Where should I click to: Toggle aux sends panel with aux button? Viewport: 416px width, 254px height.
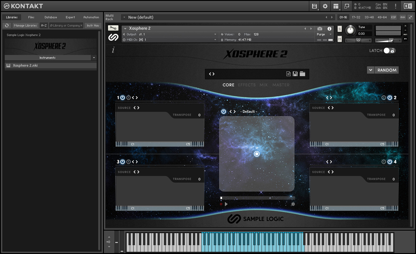pyautogui.click(x=402, y=17)
